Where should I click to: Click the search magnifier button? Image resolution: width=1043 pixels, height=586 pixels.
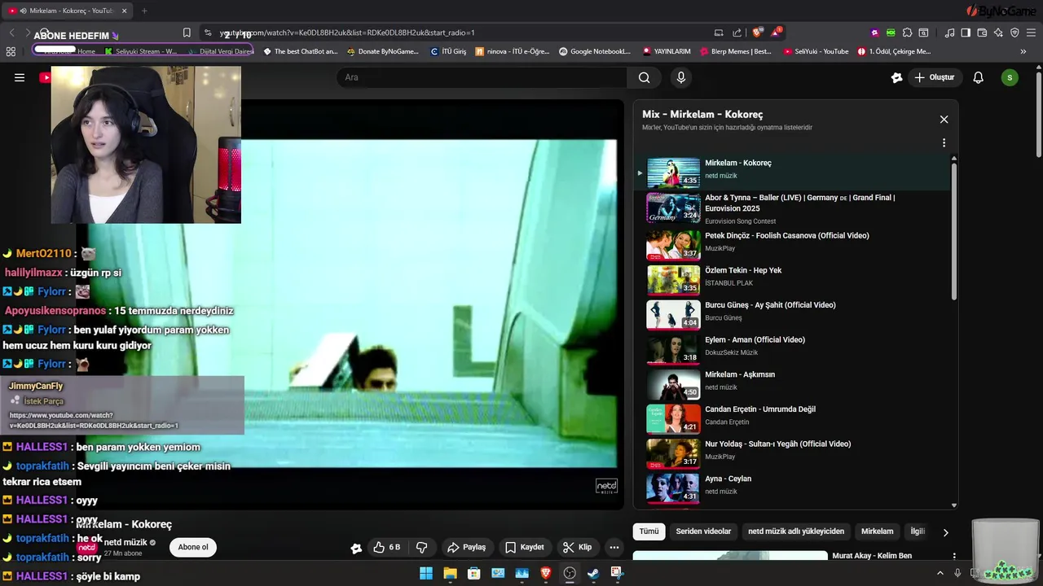(645, 77)
